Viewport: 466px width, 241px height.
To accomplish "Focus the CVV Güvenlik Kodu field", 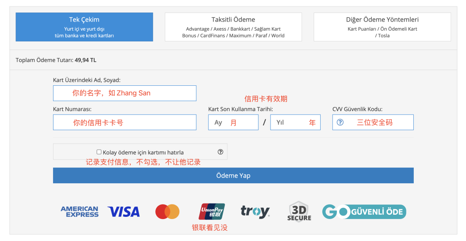I will [x=373, y=122].
